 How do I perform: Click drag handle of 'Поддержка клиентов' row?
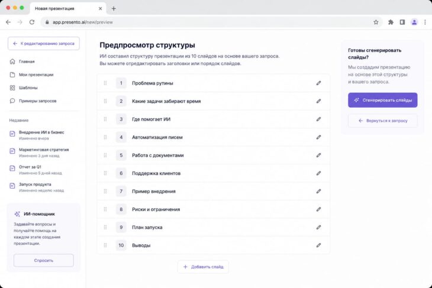click(x=105, y=173)
